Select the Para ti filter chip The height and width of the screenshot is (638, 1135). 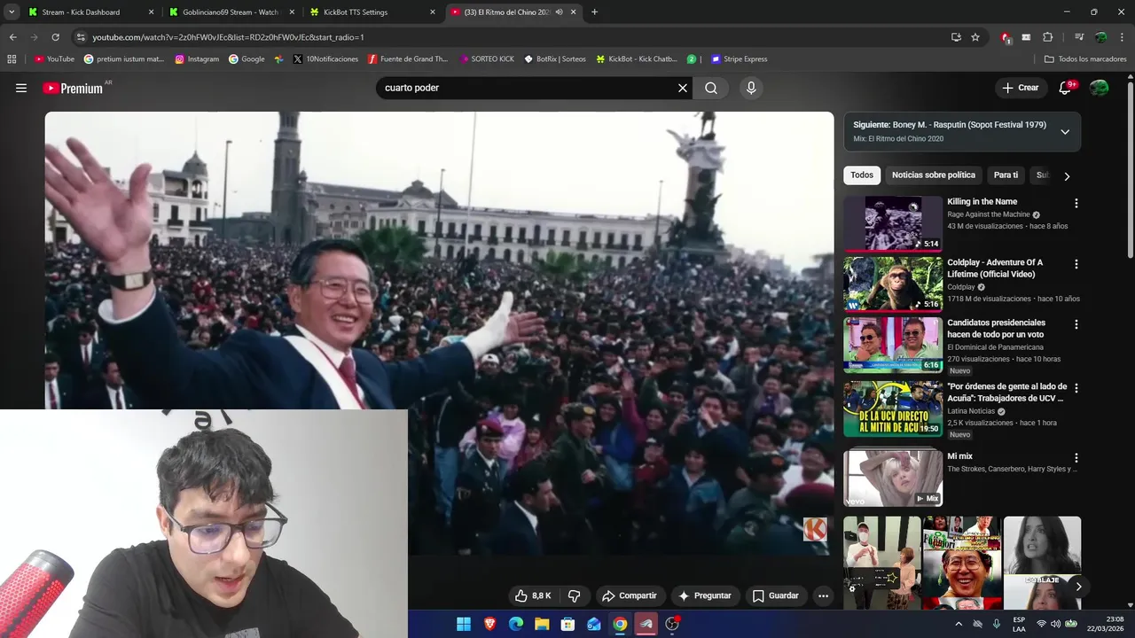tap(1006, 175)
